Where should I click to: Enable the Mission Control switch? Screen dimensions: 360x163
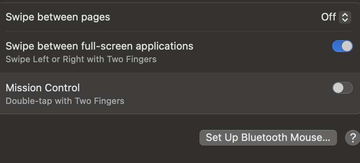pyautogui.click(x=342, y=88)
